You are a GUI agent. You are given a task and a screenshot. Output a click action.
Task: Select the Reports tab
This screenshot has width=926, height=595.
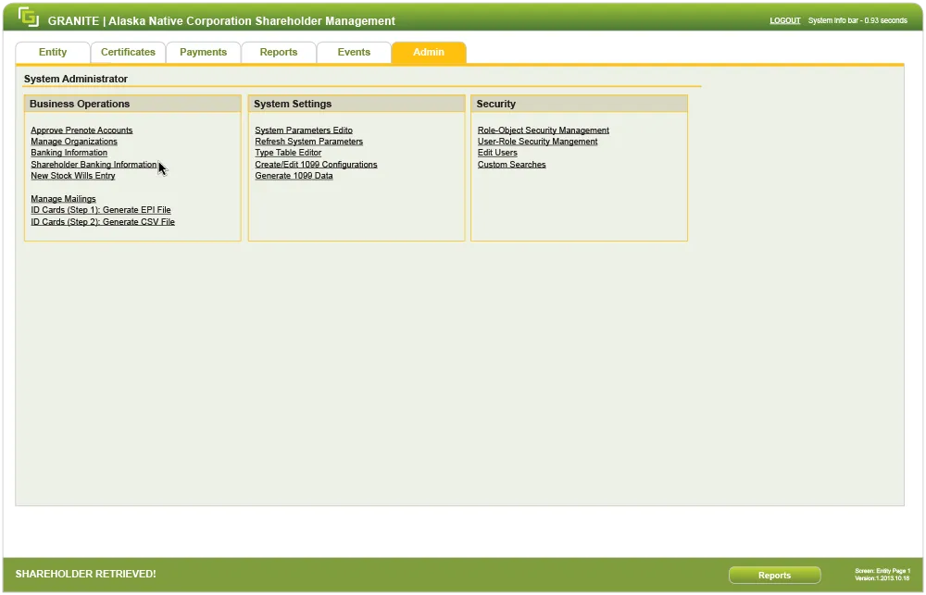279,53
